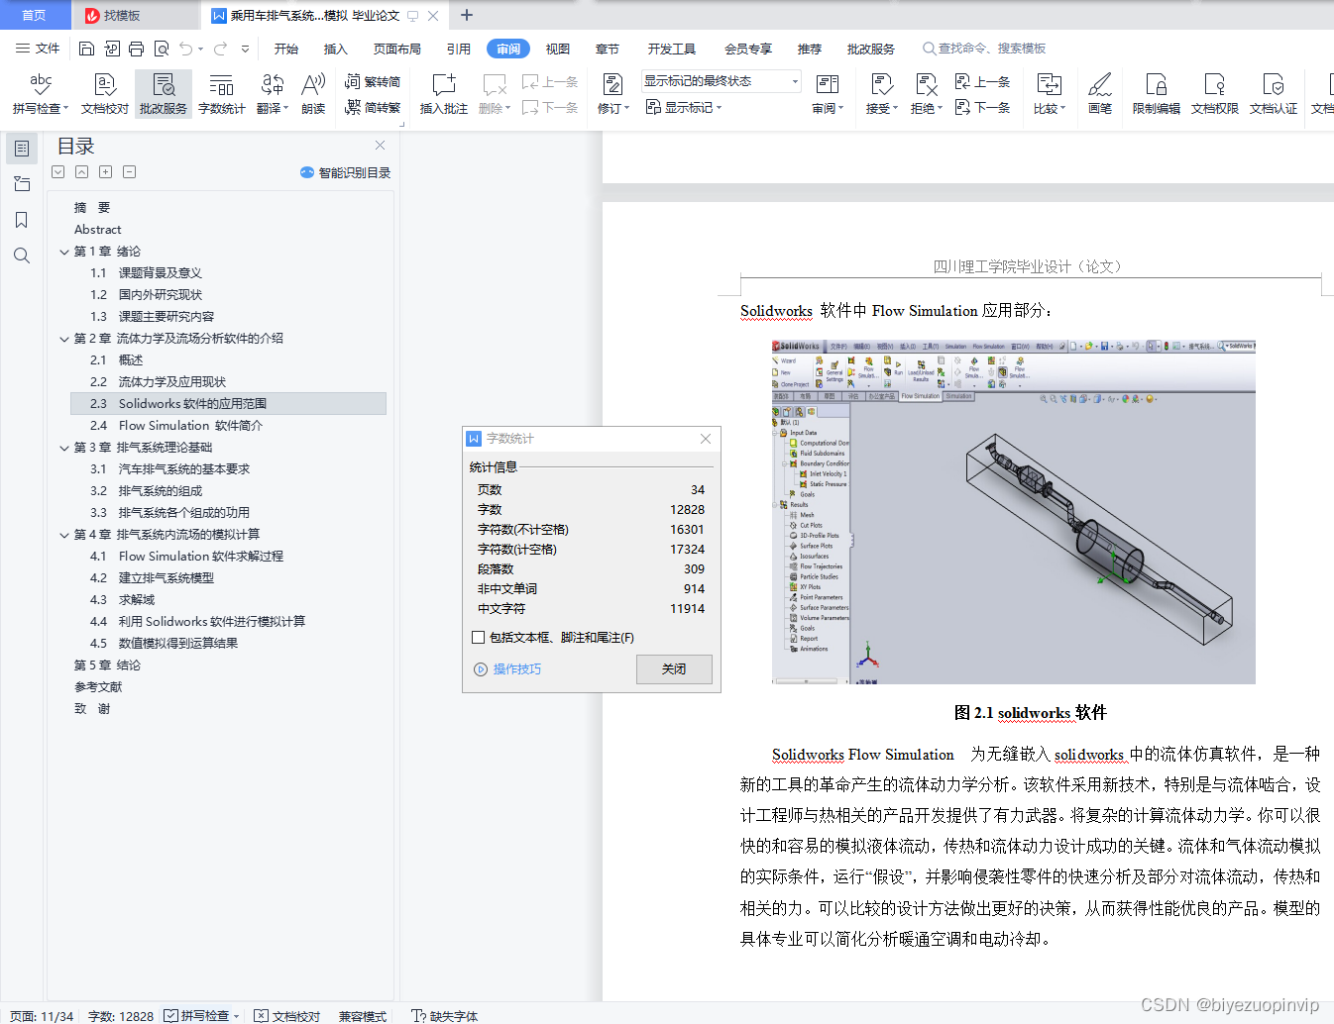Click the Print icon in quick access toolbar
The width and height of the screenshot is (1334, 1024).
136,49
